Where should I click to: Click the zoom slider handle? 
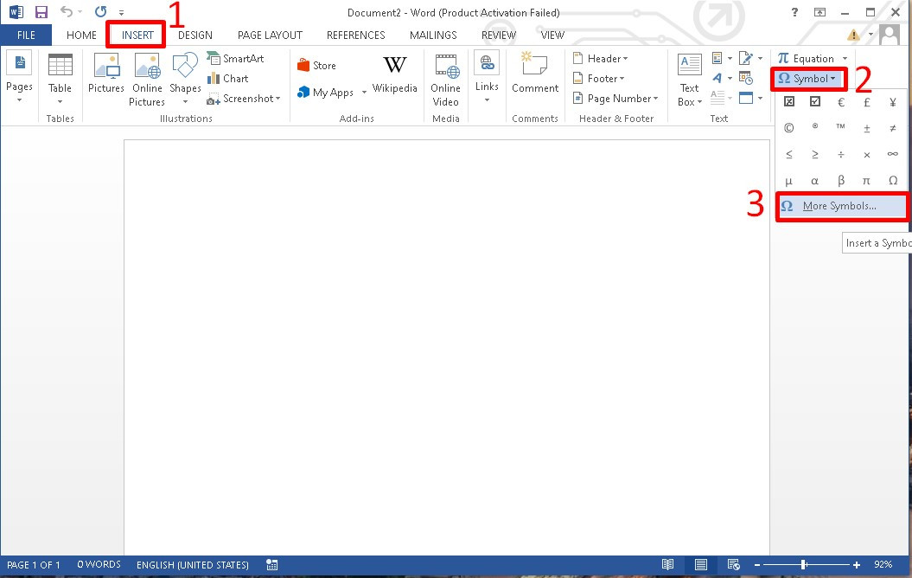tap(804, 565)
